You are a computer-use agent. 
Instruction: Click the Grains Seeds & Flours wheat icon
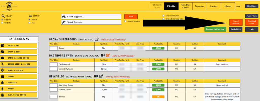pyautogui.click(x=3, y=64)
